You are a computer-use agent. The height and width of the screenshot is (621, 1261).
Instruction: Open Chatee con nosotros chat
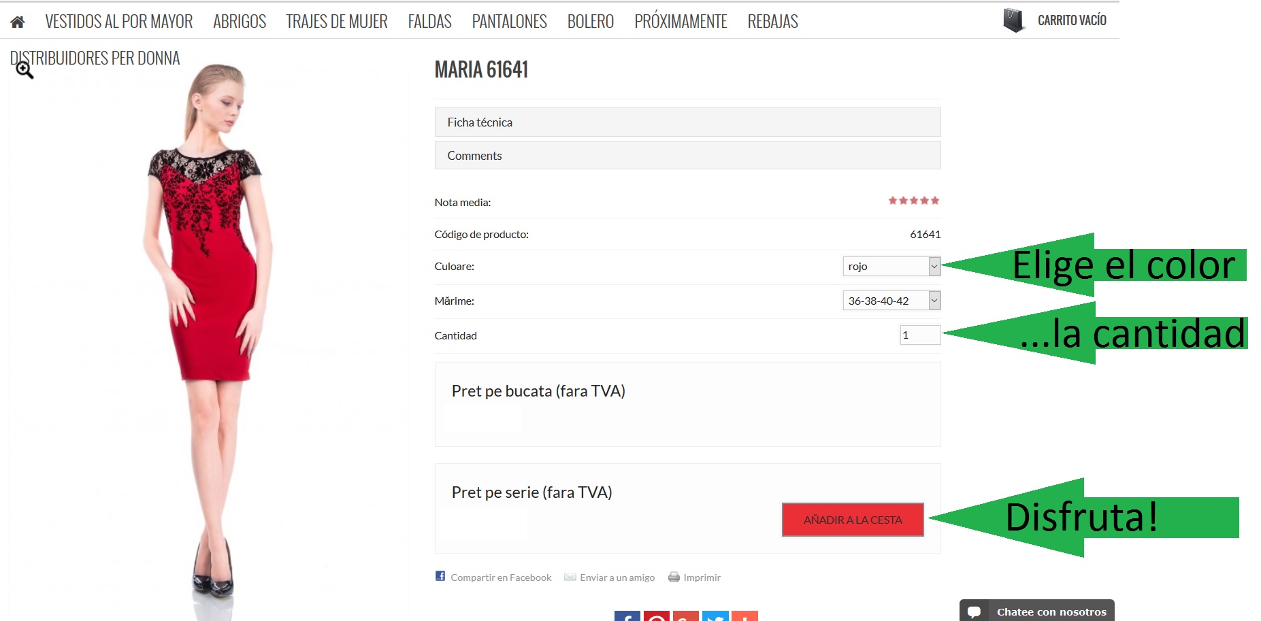pyautogui.click(x=1037, y=610)
